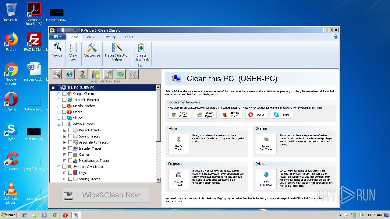Switch to the Main ribbon tab
This screenshot has width=390, height=219.
point(74,37)
